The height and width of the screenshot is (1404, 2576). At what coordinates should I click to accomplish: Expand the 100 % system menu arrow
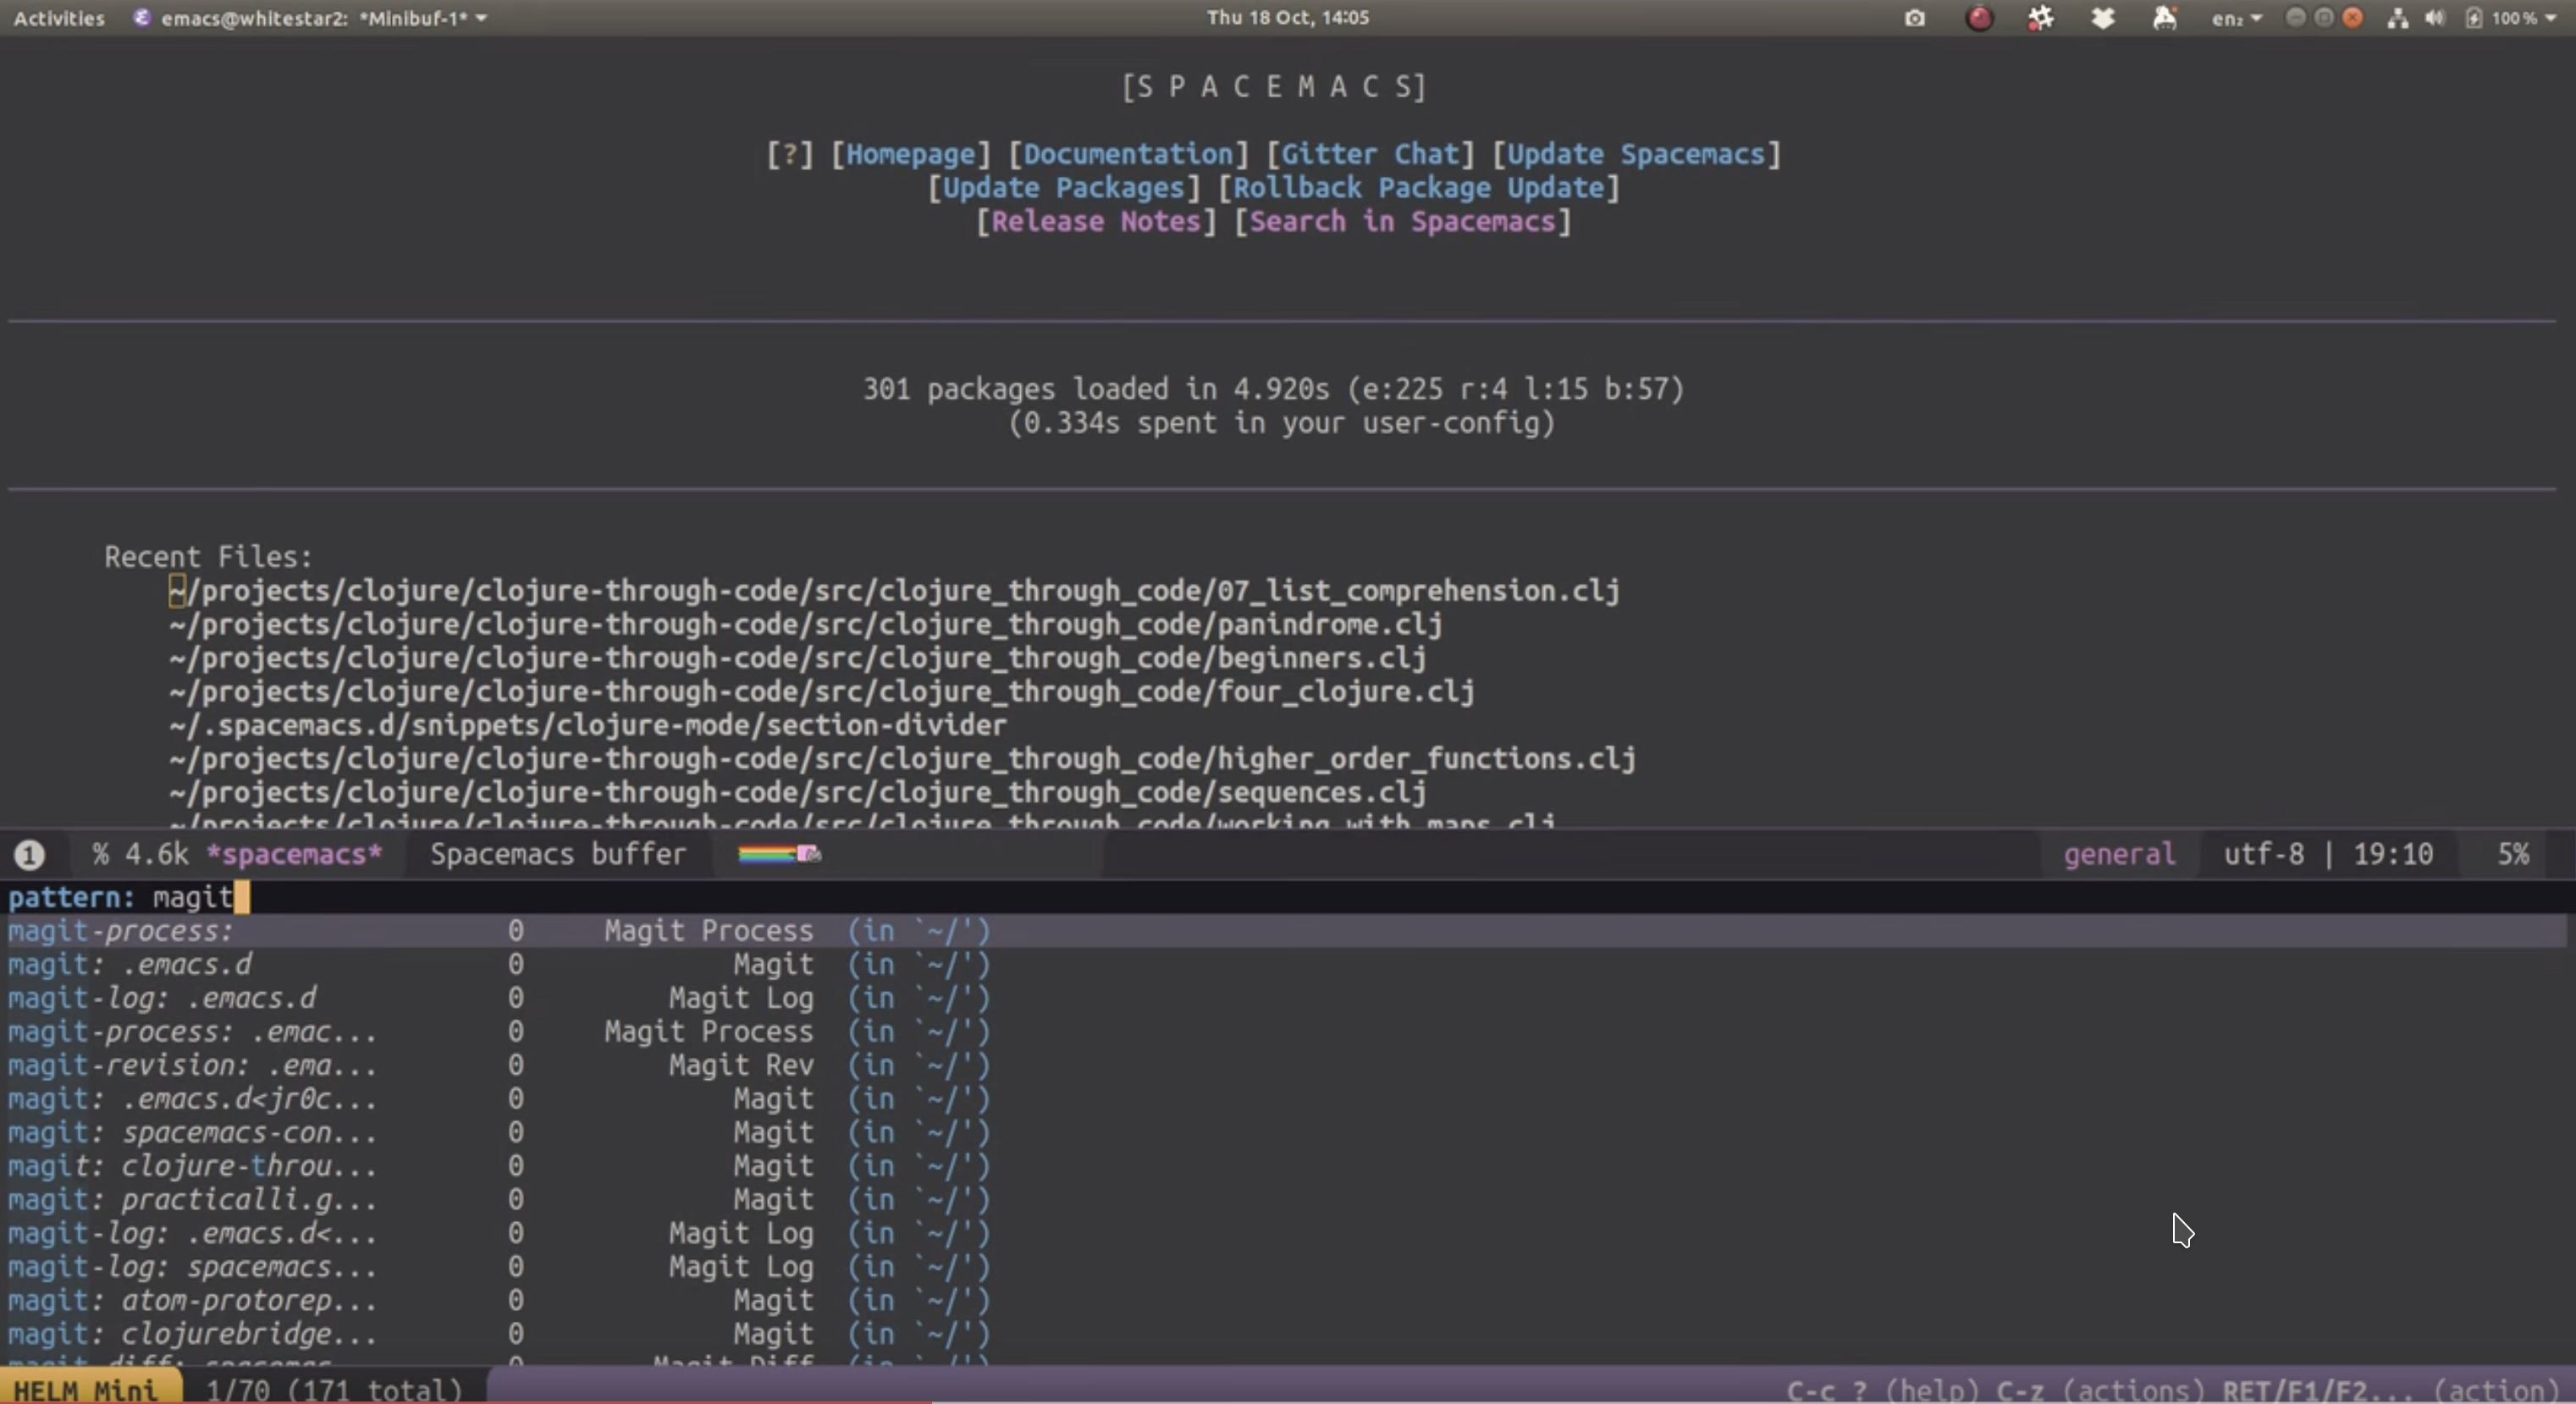[x=2549, y=18]
